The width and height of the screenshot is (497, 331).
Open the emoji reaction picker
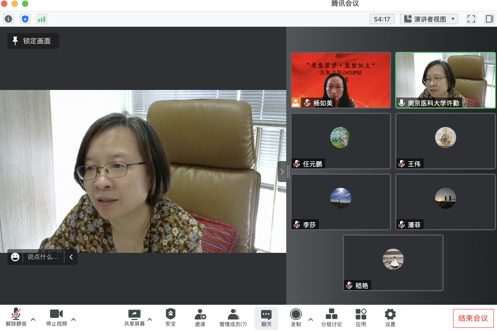tap(15, 257)
